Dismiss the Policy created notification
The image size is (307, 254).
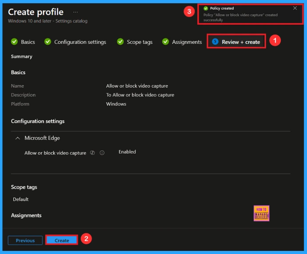(x=295, y=8)
